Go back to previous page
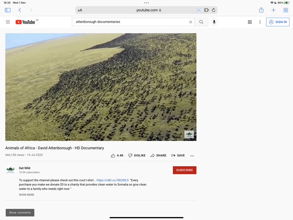 20,10
